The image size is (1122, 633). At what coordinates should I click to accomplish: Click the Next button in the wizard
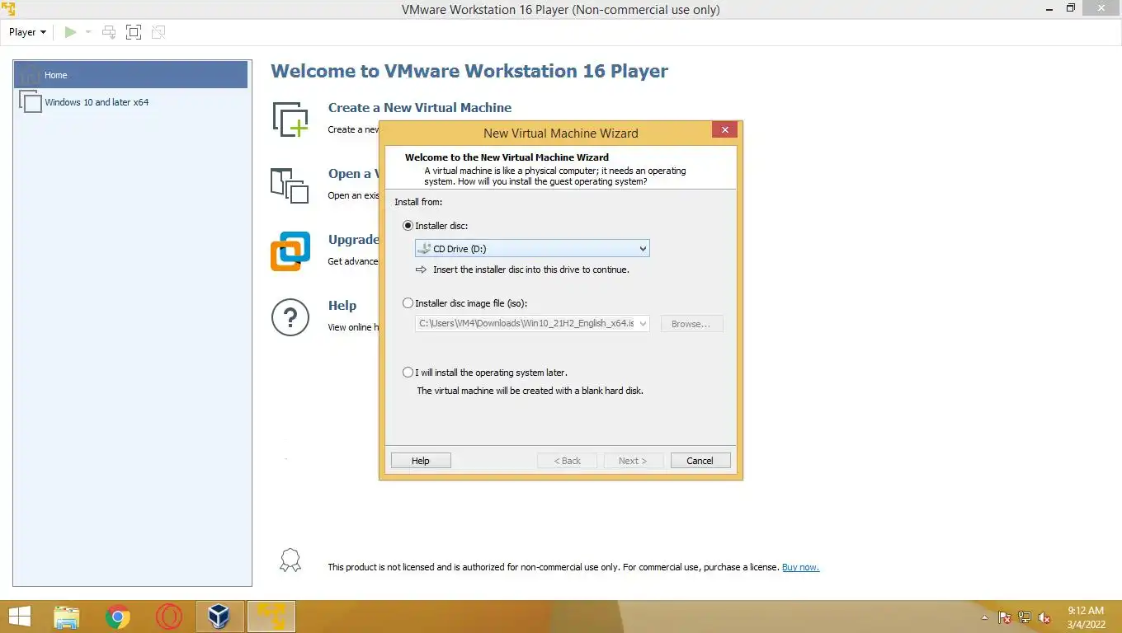coord(634,461)
